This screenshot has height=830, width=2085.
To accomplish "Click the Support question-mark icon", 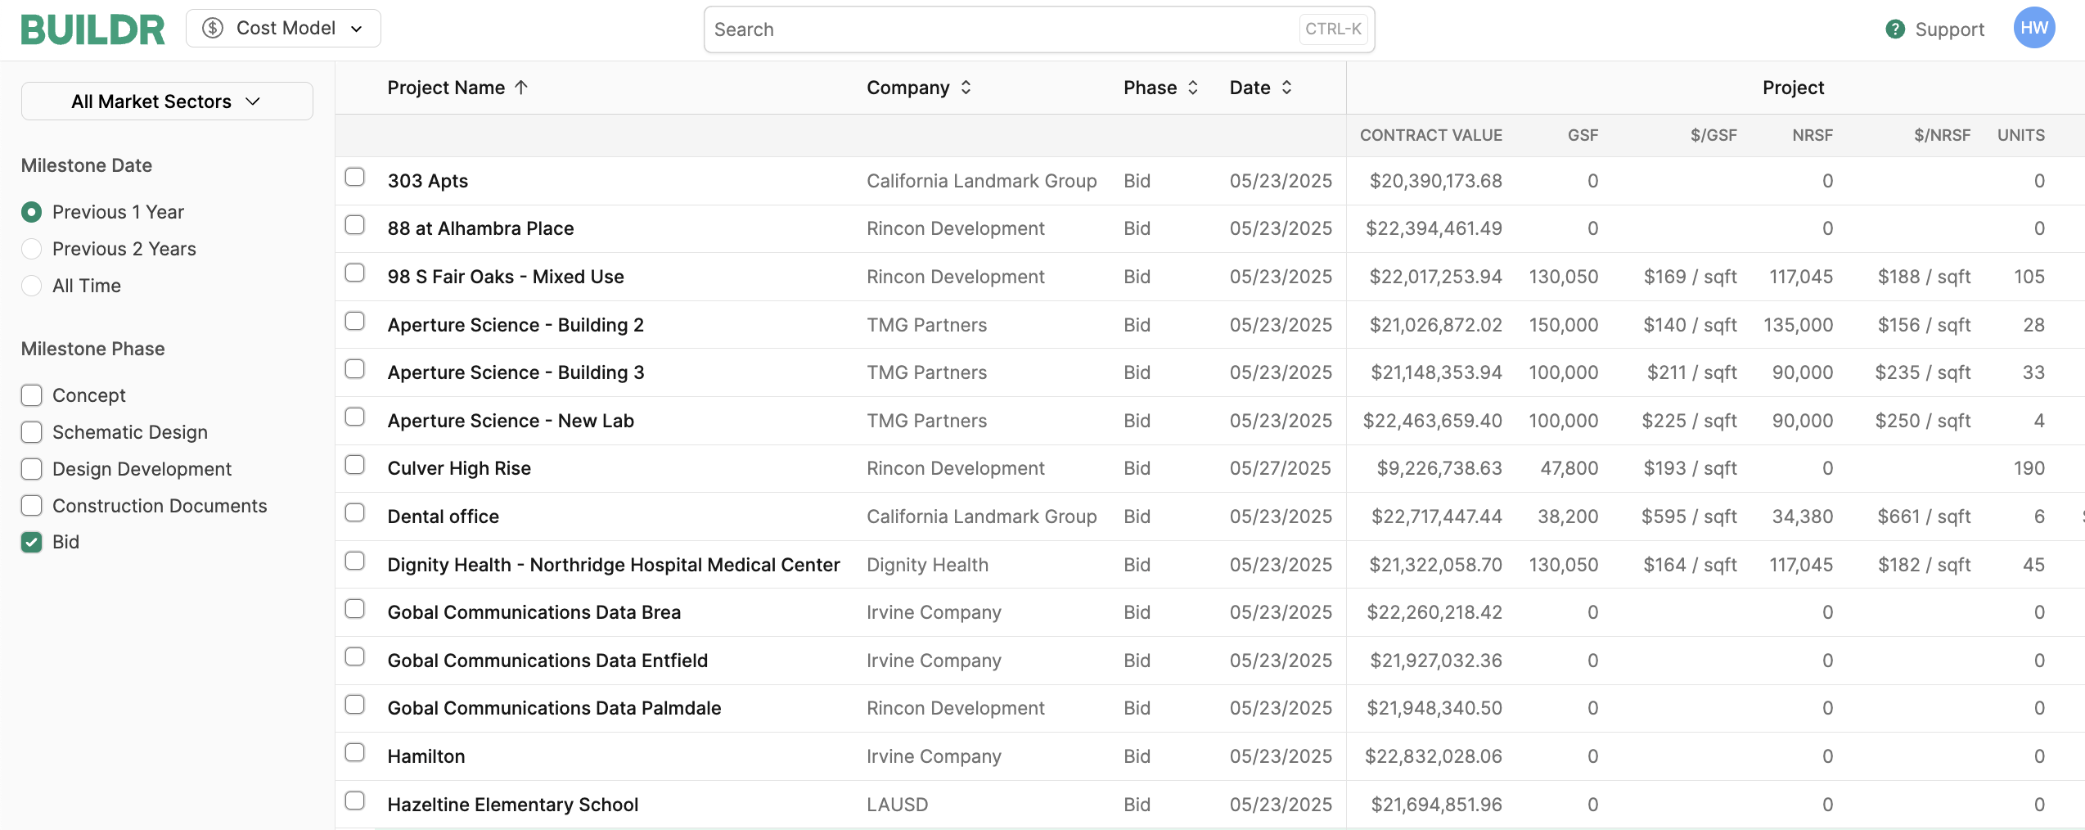I will pos(1895,29).
